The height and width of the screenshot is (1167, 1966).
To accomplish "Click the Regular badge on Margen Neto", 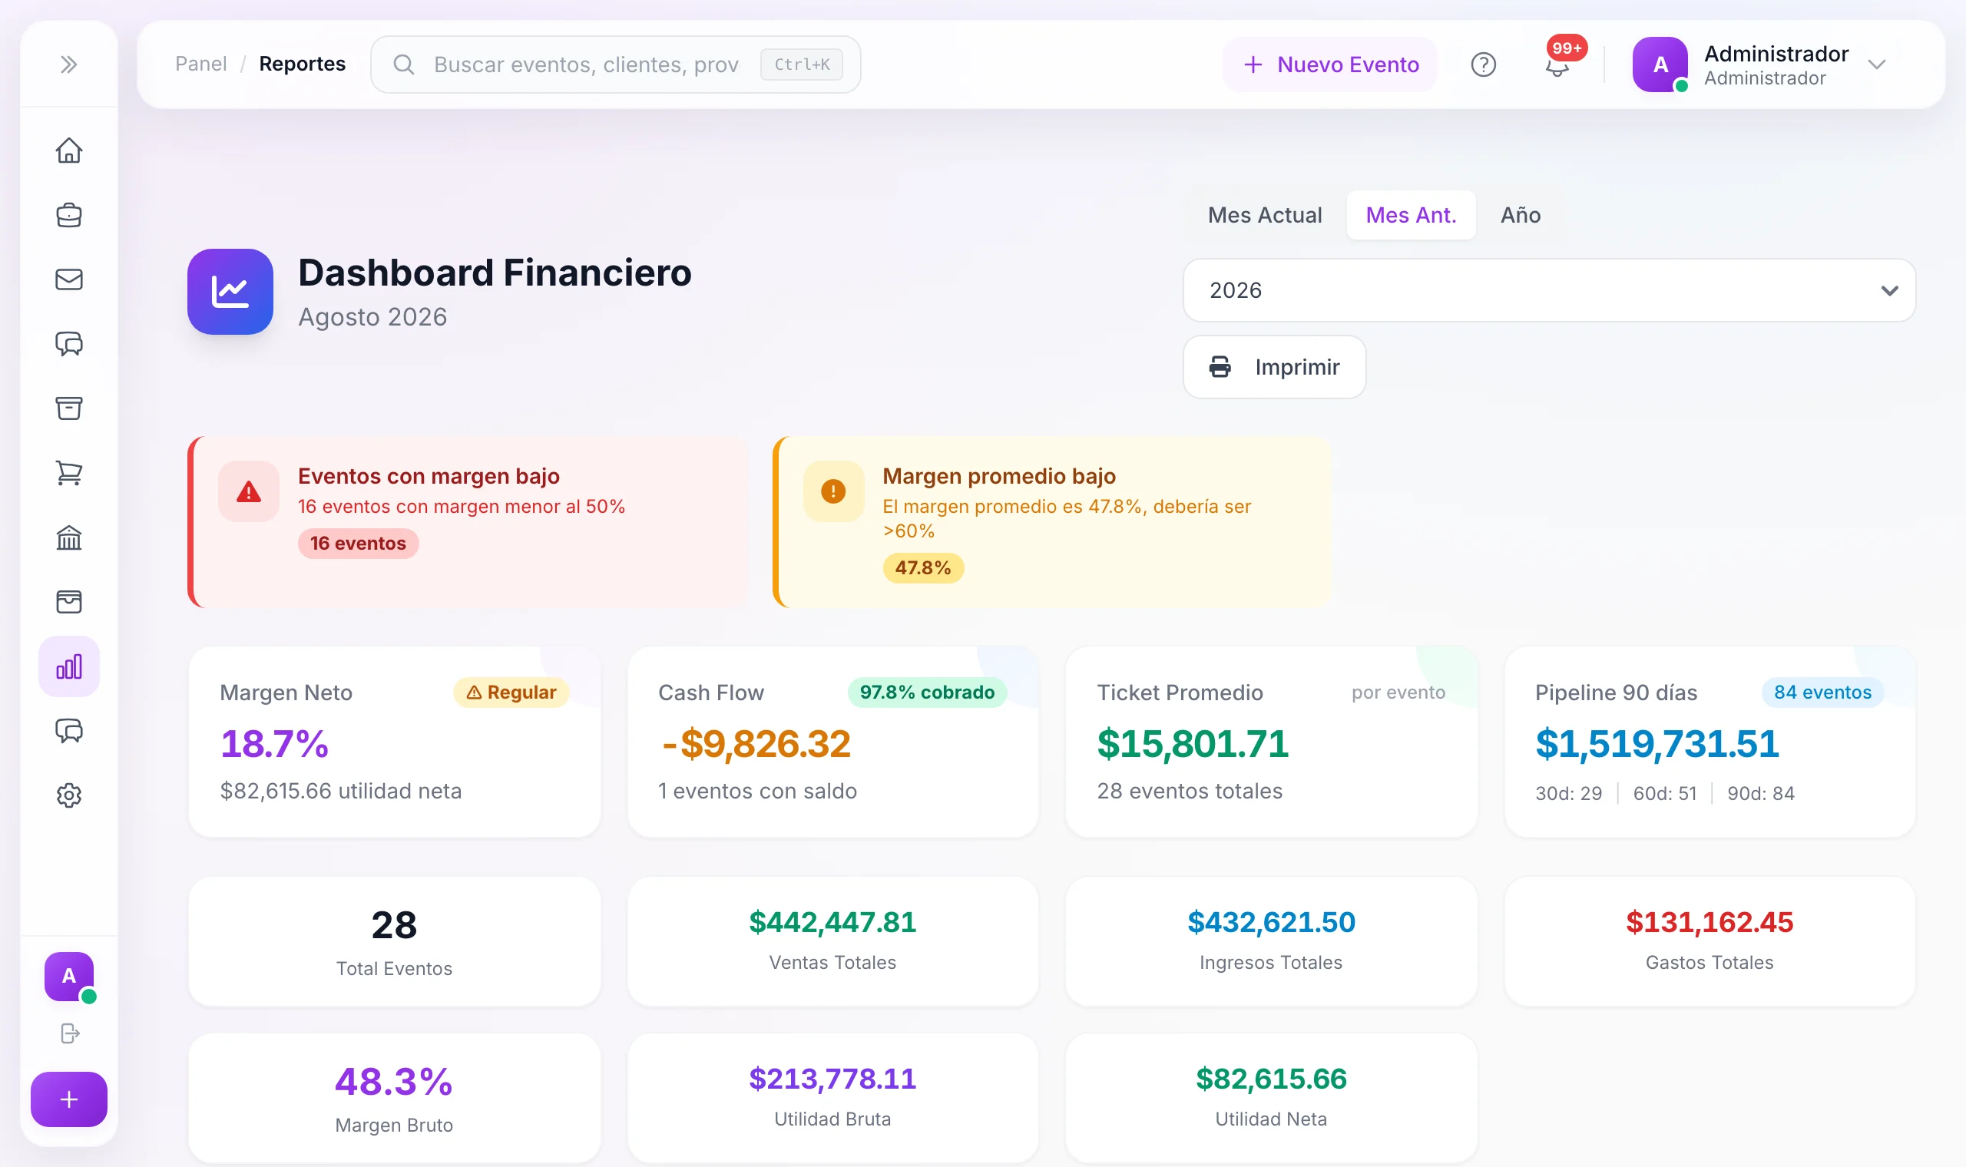I will point(511,692).
